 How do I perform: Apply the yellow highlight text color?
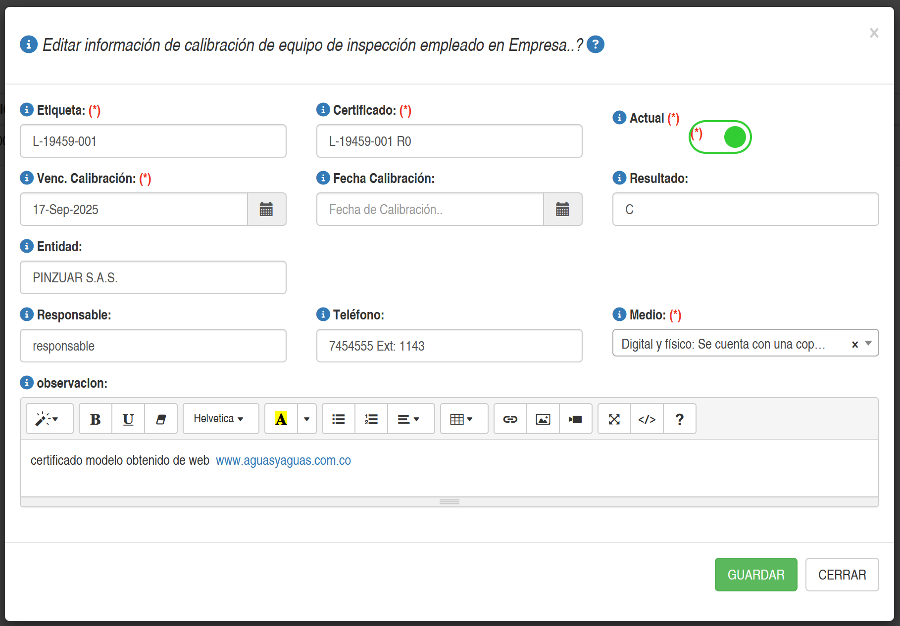(281, 419)
